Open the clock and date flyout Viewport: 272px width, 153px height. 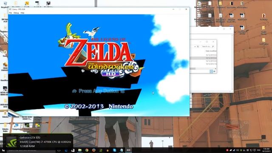click(266, 150)
